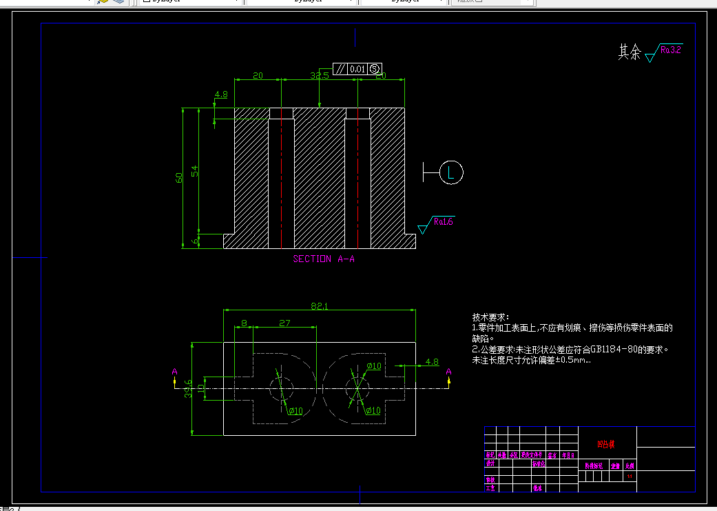This screenshot has width=717, height=511.
Task: Select the 设计 cell in title block
Action: (490, 463)
